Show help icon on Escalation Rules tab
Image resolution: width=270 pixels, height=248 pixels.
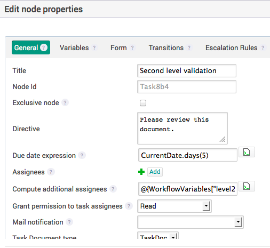[x=263, y=47]
